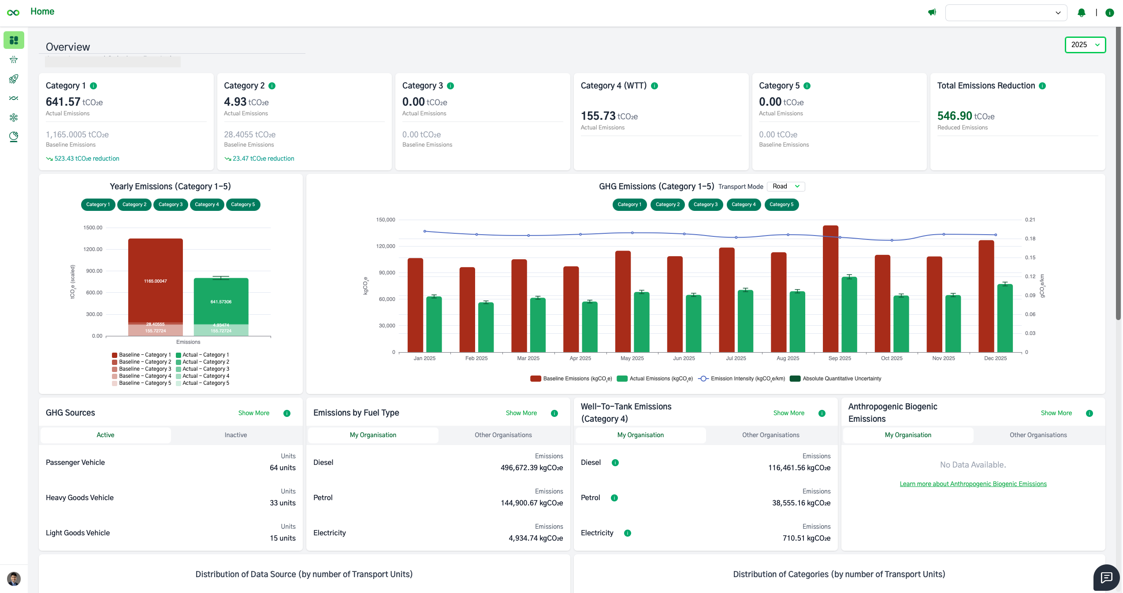Image resolution: width=1123 pixels, height=593 pixels.
Task: Click Baseline Emissions legend swatch in GHG chart
Action: coord(535,379)
